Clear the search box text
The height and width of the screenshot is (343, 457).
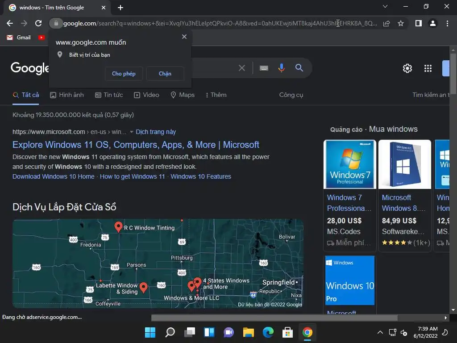point(241,68)
